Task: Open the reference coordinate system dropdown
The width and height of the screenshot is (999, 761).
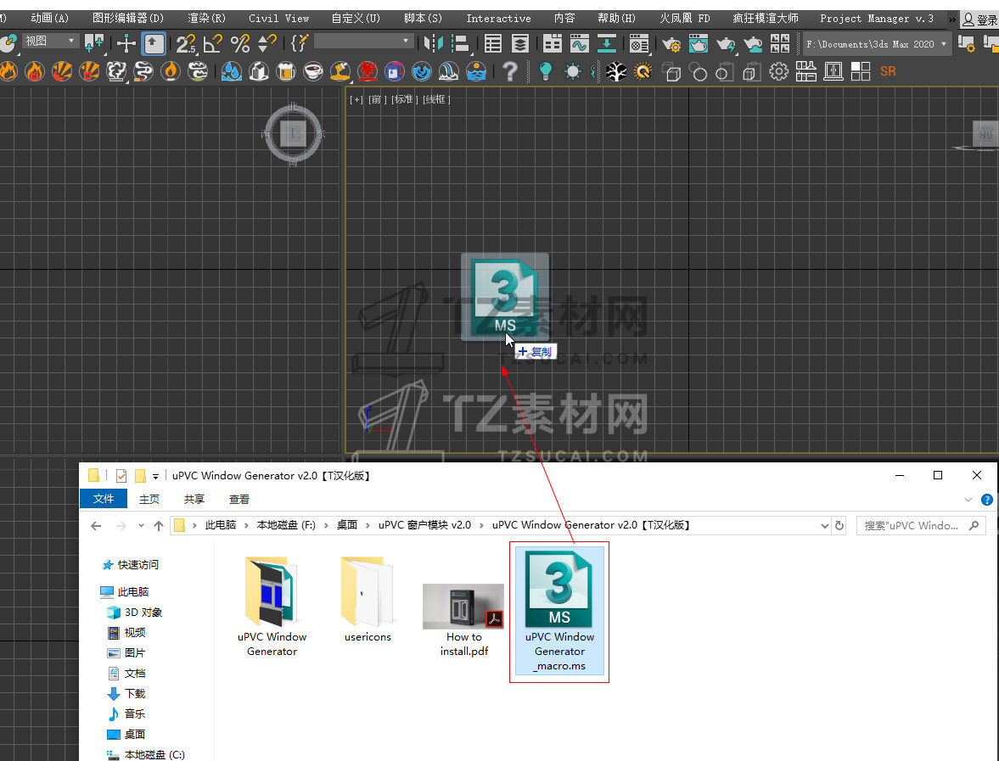Action: point(50,42)
